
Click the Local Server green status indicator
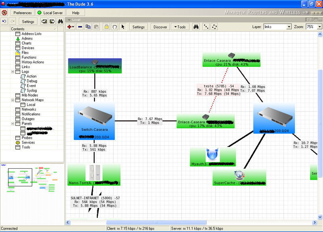tap(39, 13)
